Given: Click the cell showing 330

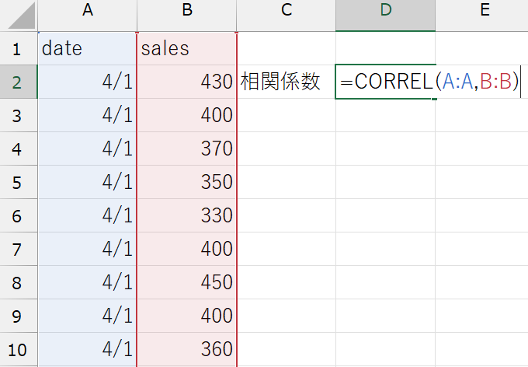Looking at the screenshot, I should 186,215.
